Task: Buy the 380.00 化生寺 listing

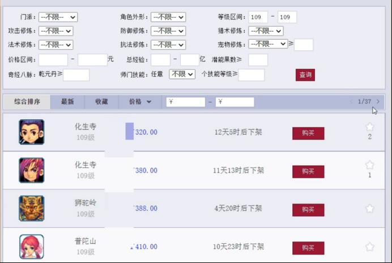Action: (x=308, y=172)
